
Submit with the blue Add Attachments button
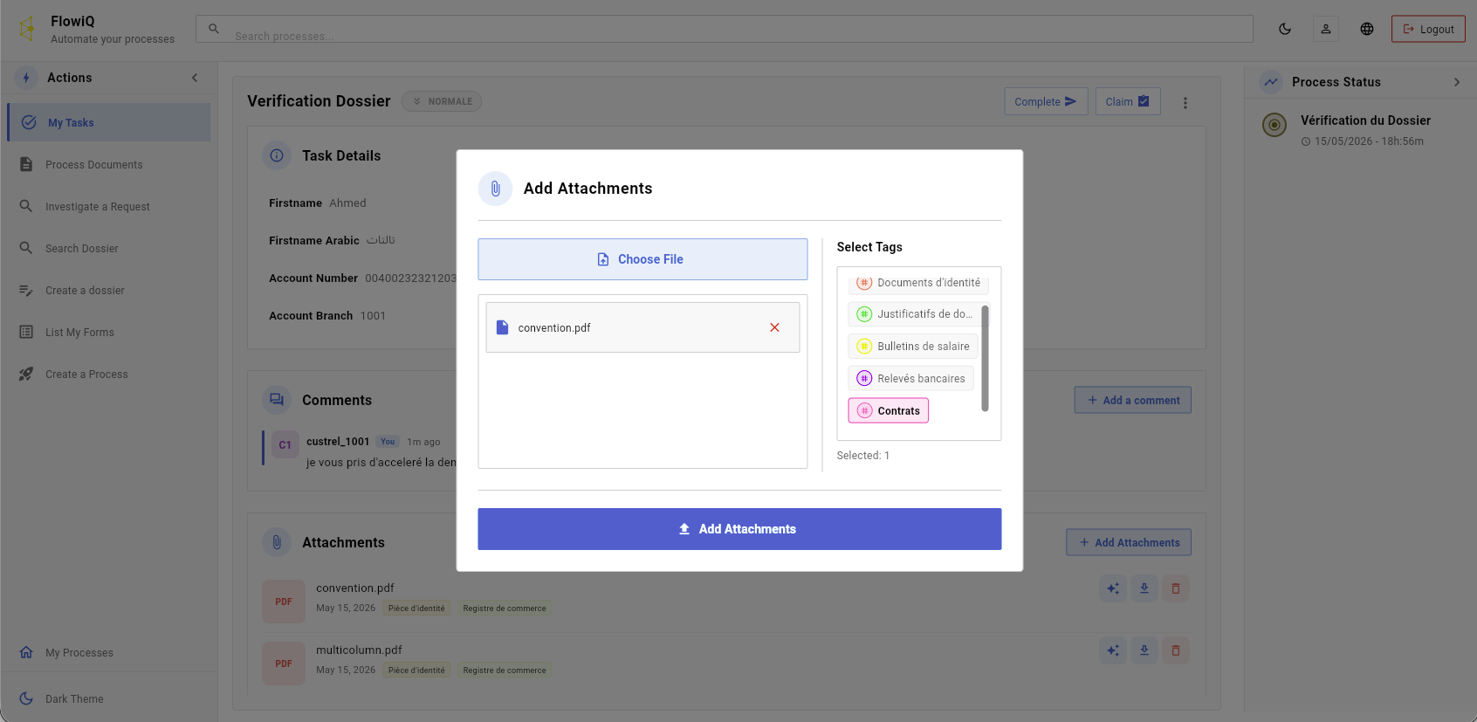(x=739, y=529)
